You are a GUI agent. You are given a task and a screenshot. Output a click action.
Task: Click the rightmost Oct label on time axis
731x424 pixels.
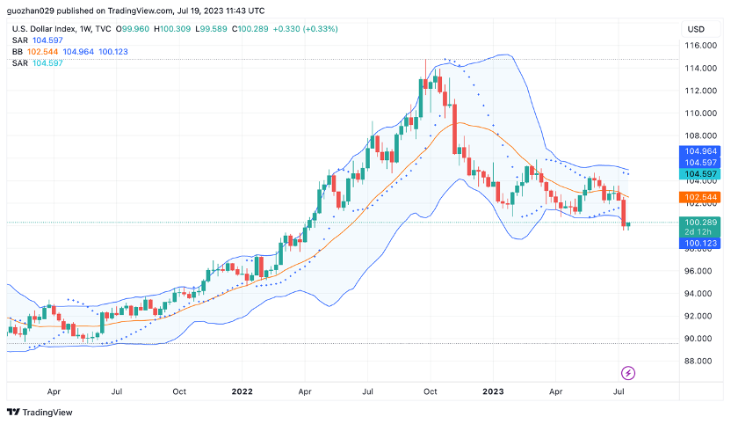(x=430, y=391)
